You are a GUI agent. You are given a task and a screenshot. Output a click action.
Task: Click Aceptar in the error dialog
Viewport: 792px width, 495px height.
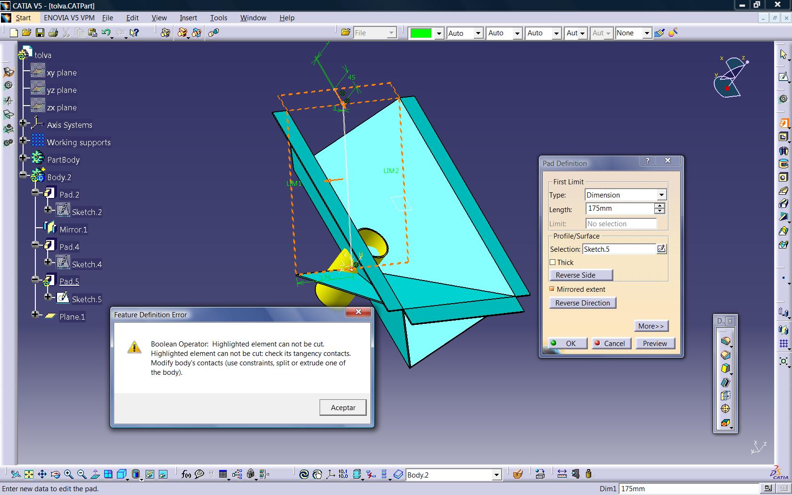click(x=343, y=407)
